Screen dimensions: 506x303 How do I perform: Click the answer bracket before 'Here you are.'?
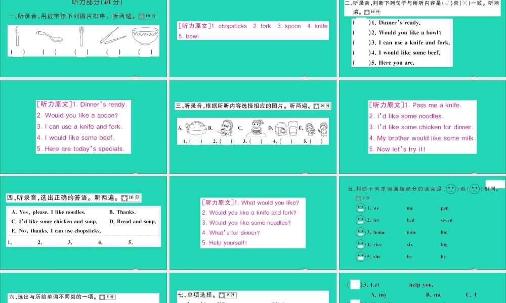(x=361, y=63)
